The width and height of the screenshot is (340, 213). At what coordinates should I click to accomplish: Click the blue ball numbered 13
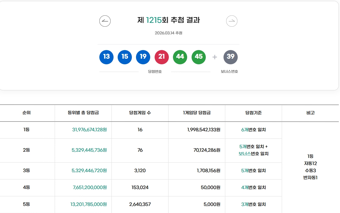[106, 57]
